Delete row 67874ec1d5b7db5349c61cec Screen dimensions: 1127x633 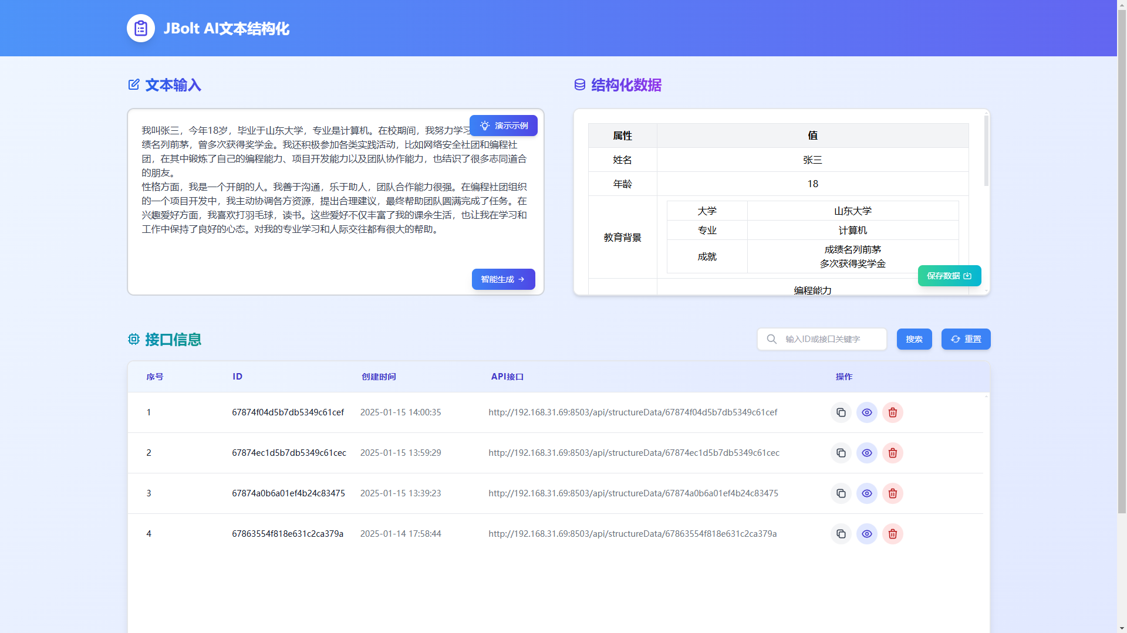[893, 453]
